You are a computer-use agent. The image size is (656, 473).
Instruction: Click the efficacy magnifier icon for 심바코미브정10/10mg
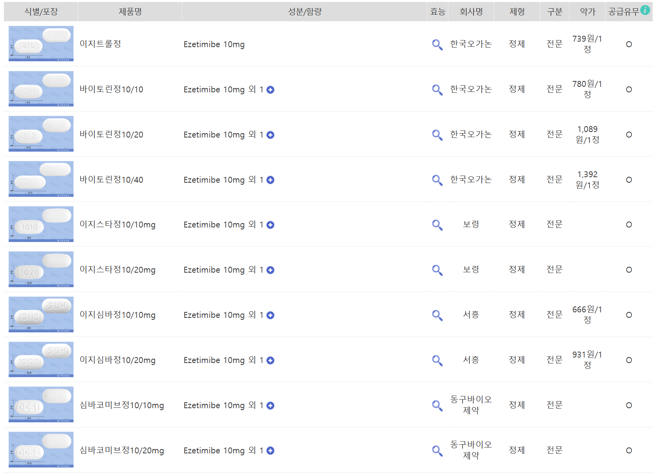[x=437, y=405]
